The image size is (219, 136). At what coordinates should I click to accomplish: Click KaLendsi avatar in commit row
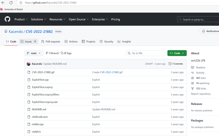(28, 64)
